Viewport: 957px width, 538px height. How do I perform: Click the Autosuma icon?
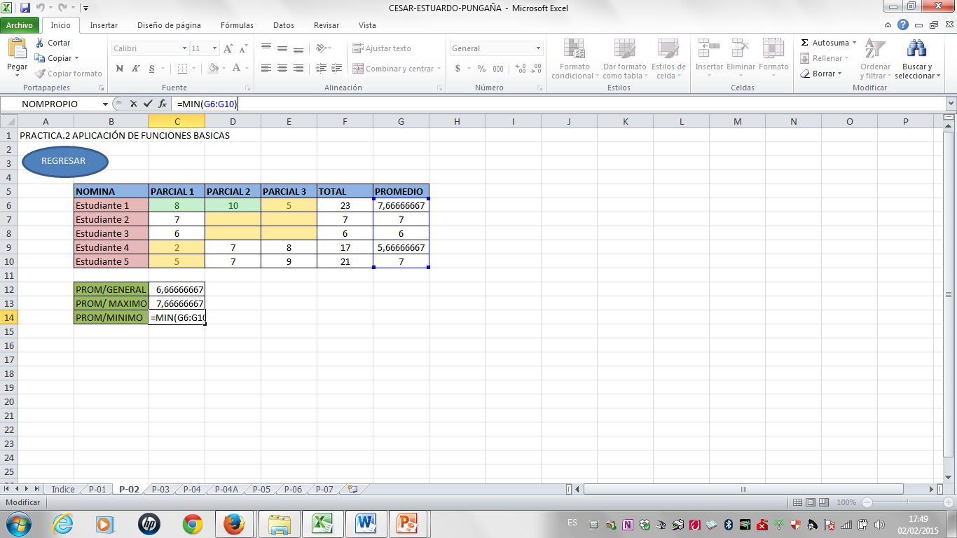pos(827,43)
